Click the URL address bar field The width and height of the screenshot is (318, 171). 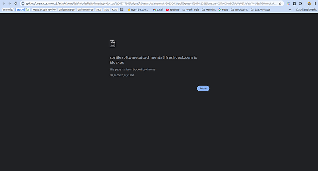(151, 3)
